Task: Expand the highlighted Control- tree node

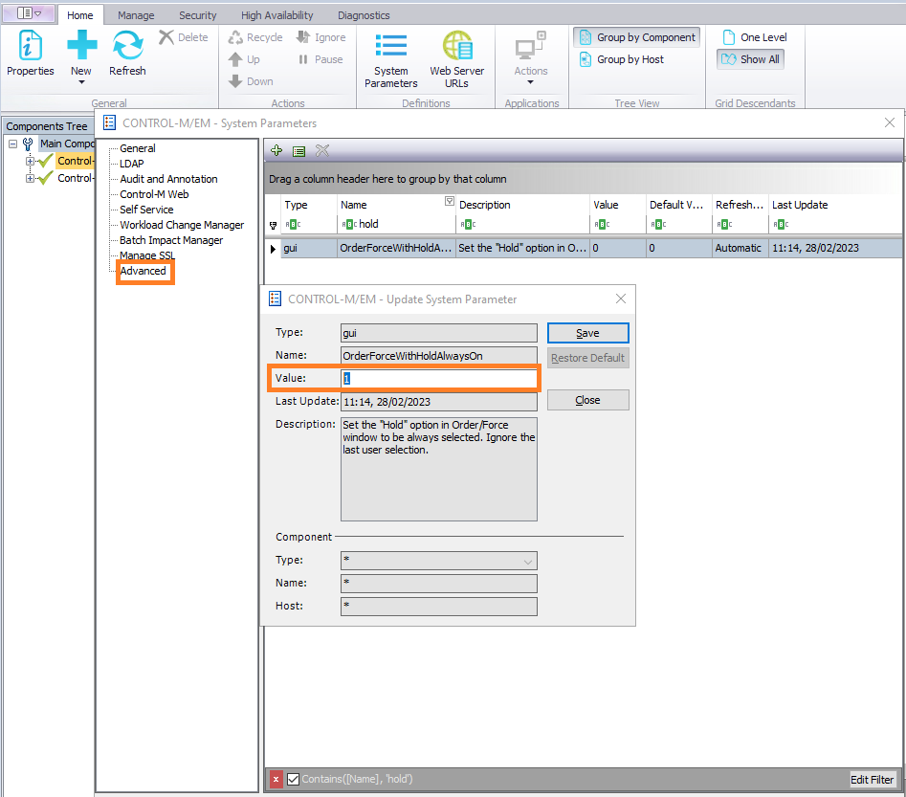Action: click(x=30, y=162)
